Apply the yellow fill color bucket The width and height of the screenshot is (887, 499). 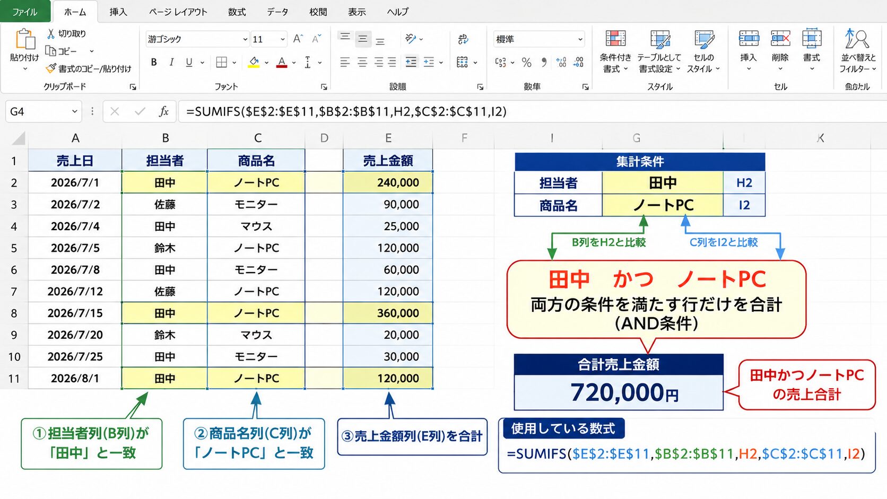click(x=254, y=62)
